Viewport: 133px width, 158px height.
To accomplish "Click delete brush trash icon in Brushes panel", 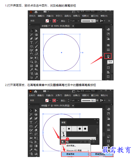I will (94, 142).
